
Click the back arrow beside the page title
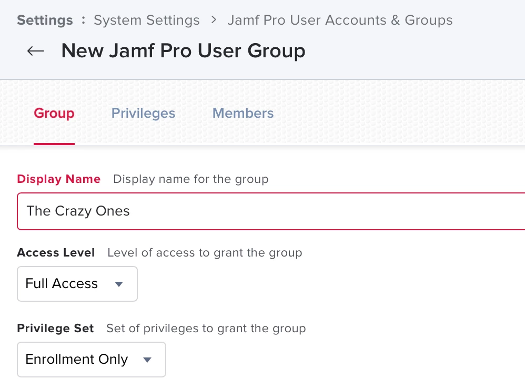(36, 51)
